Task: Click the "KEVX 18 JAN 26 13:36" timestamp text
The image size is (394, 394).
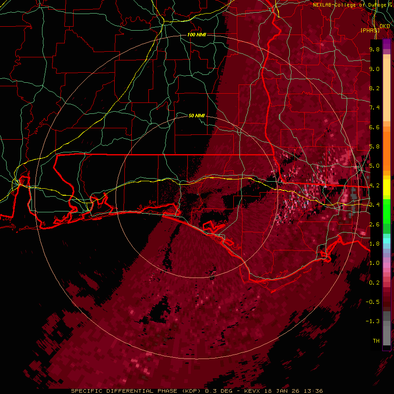Action: pos(284,391)
